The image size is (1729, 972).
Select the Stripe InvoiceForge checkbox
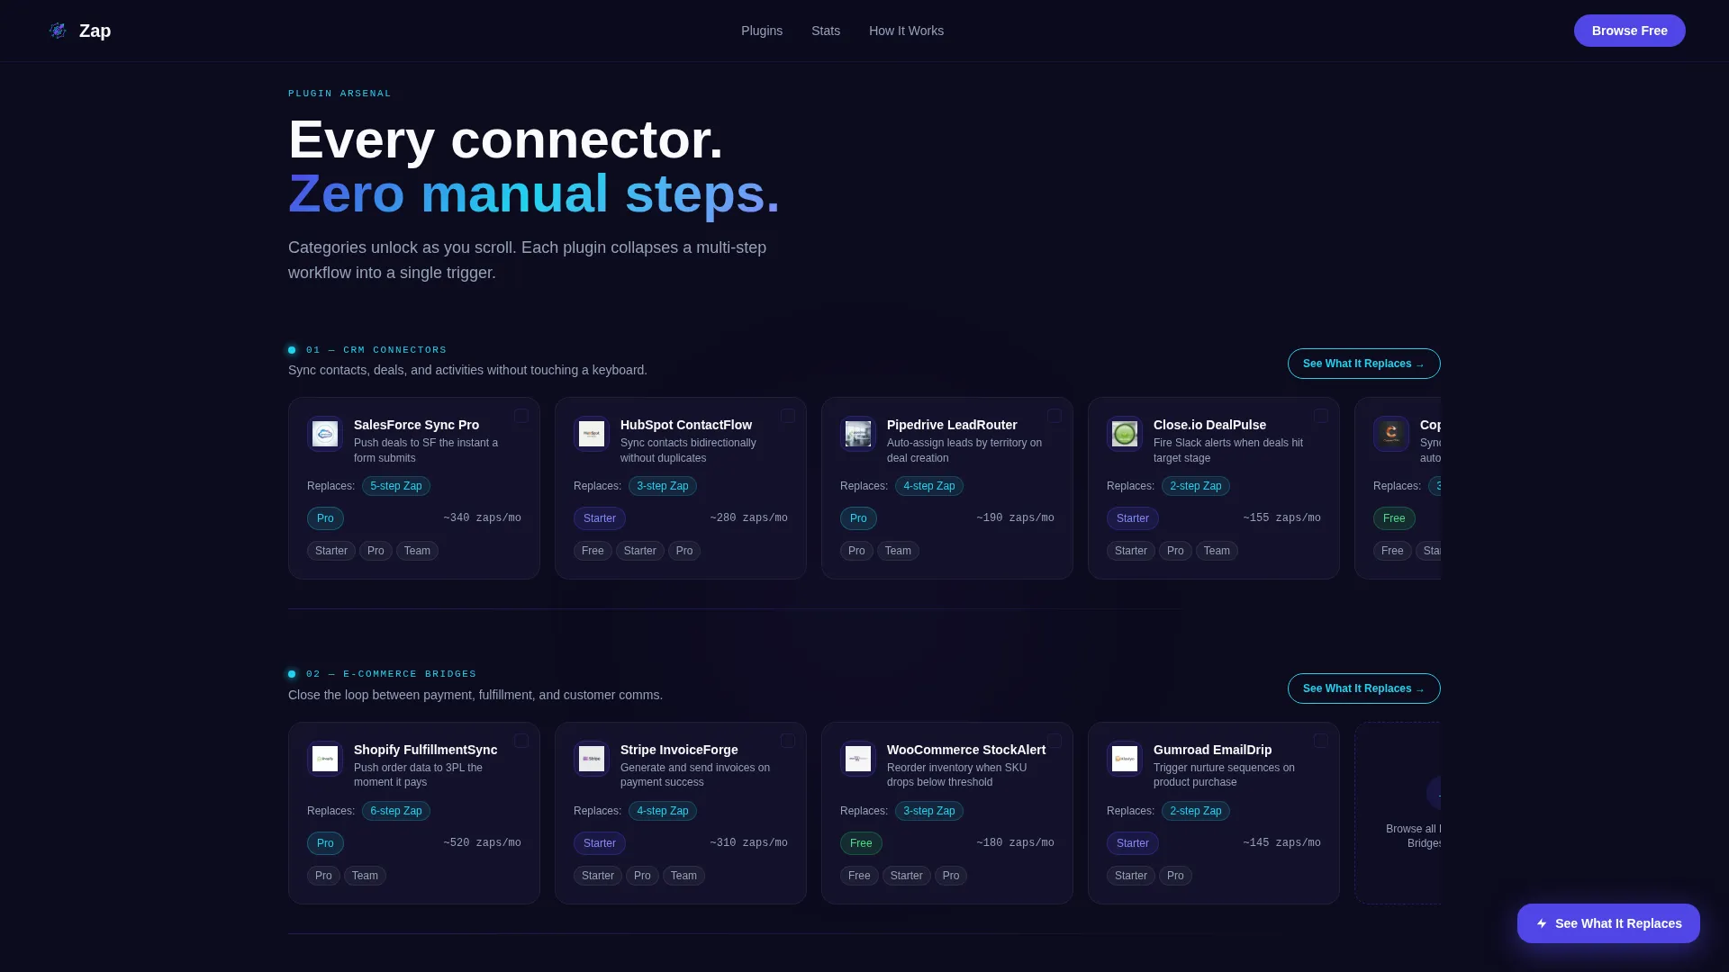[788, 741]
